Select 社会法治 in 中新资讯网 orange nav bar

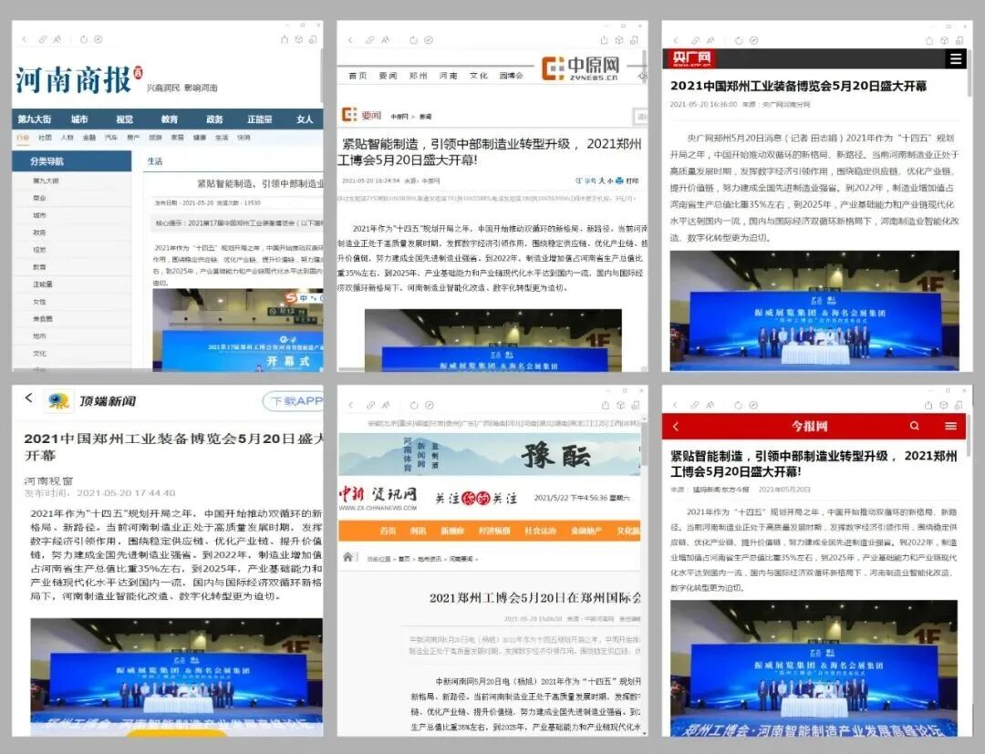coord(540,531)
